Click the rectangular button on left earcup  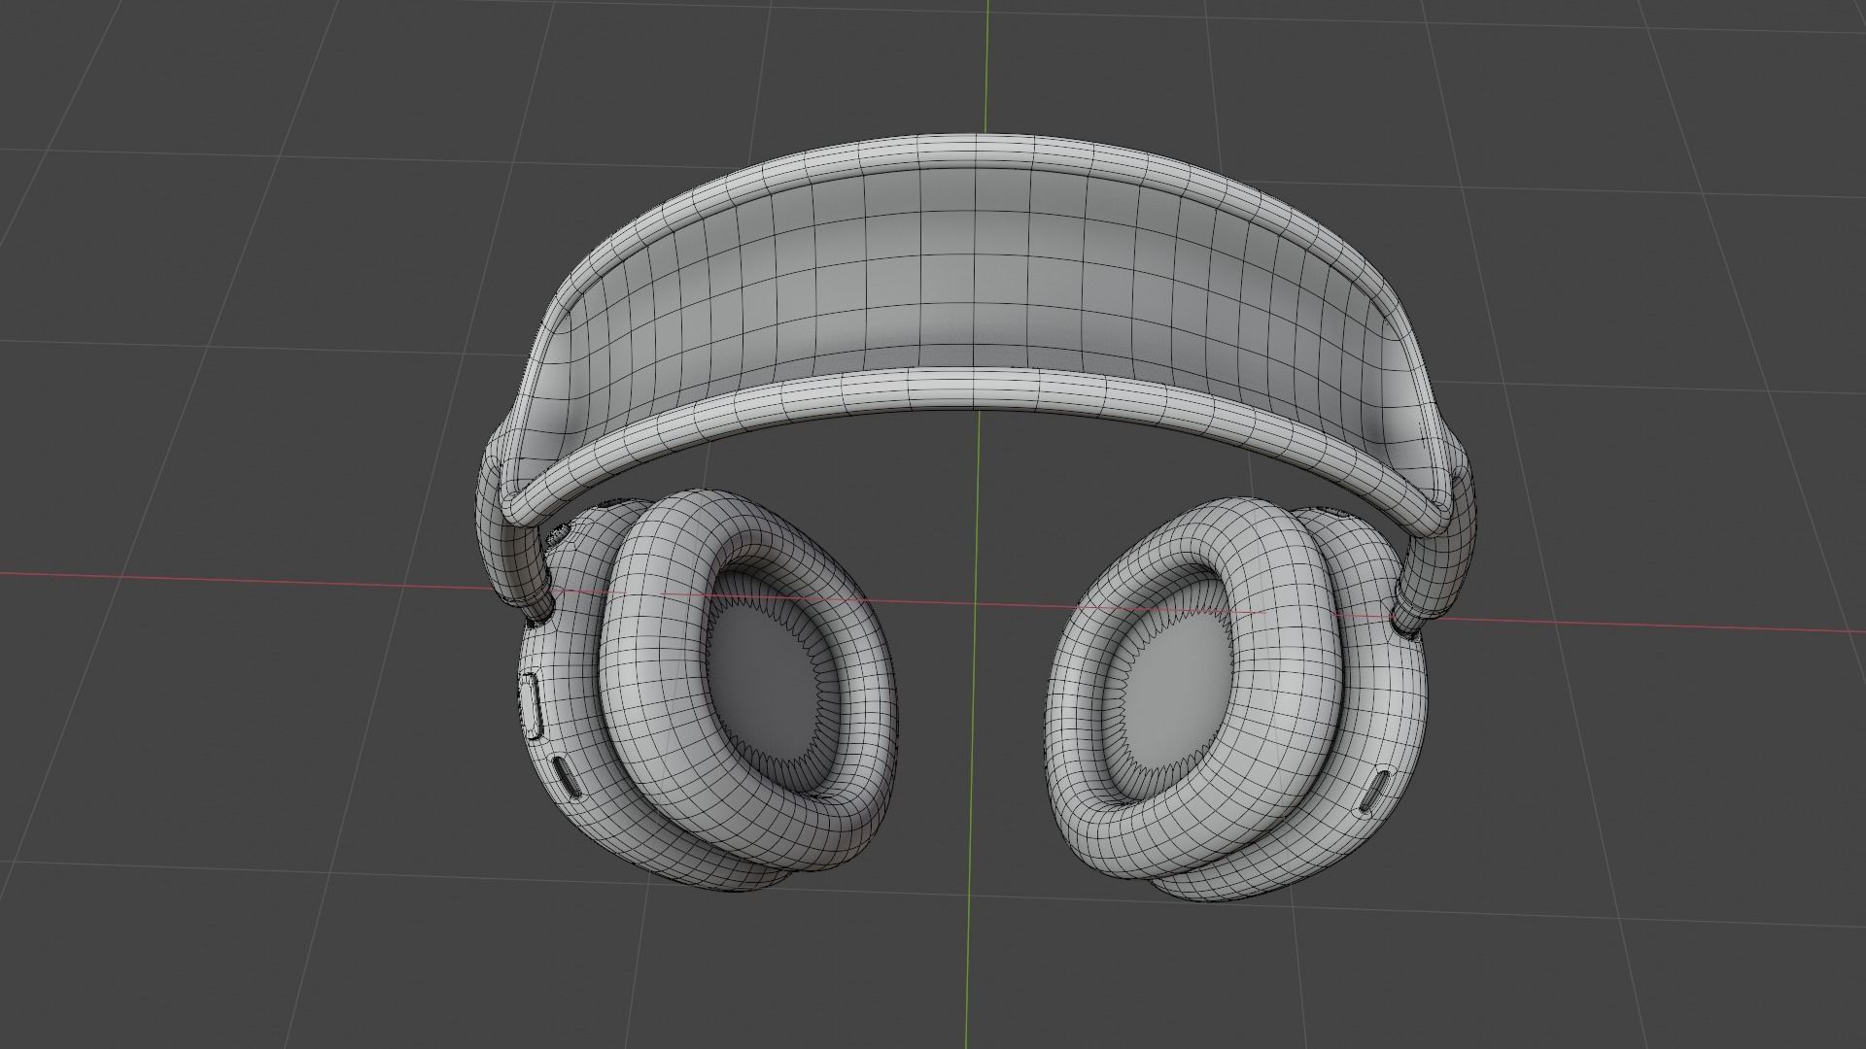click(532, 705)
